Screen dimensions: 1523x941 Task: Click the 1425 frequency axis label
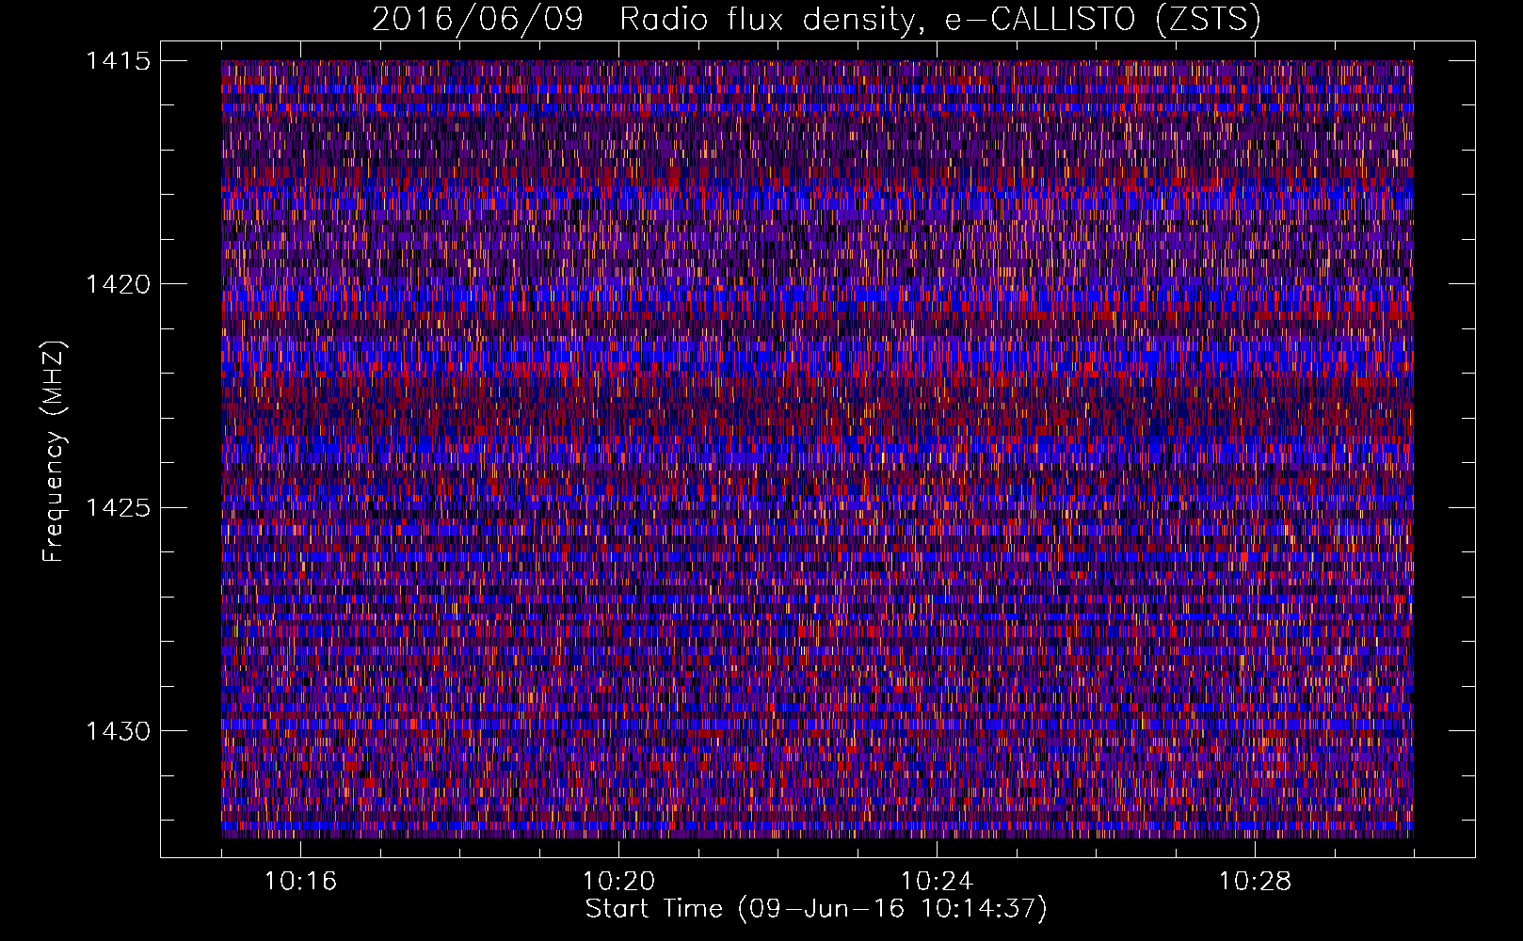118,508
